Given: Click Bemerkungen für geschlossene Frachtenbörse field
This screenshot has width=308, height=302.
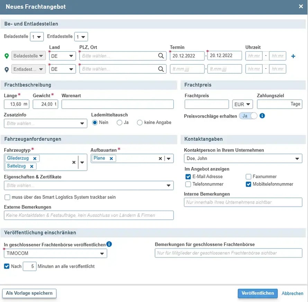Looking at the screenshot, I should [228, 253].
